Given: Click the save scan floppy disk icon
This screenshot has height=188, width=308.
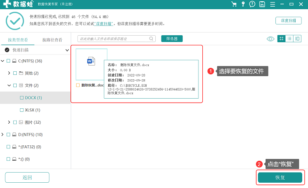Looking at the screenshot, I should [x=262, y=4].
